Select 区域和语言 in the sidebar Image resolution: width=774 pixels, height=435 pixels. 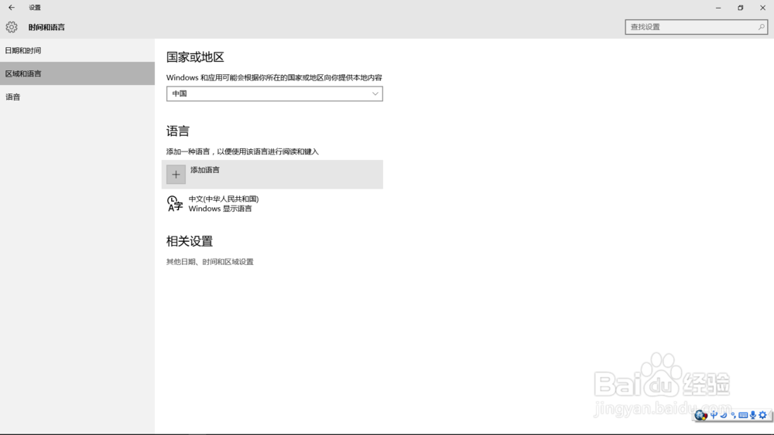point(77,73)
